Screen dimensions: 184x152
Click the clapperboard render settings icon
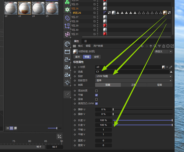67,52
